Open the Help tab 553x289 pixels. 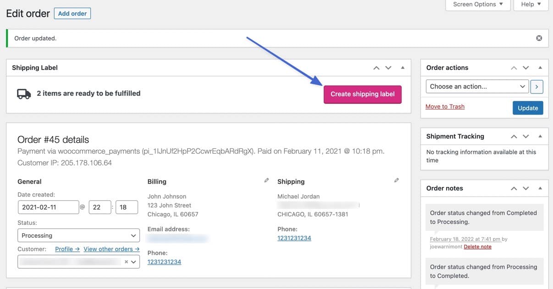531,5
